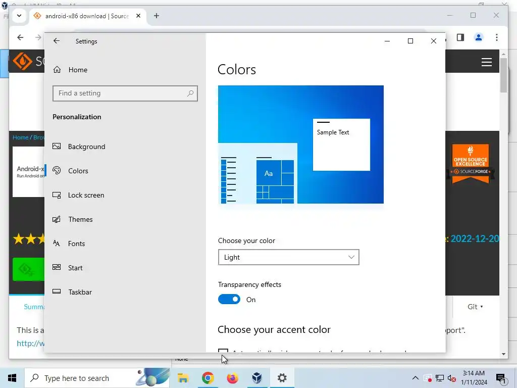Switch to Chrome on taskbar

tap(208, 378)
